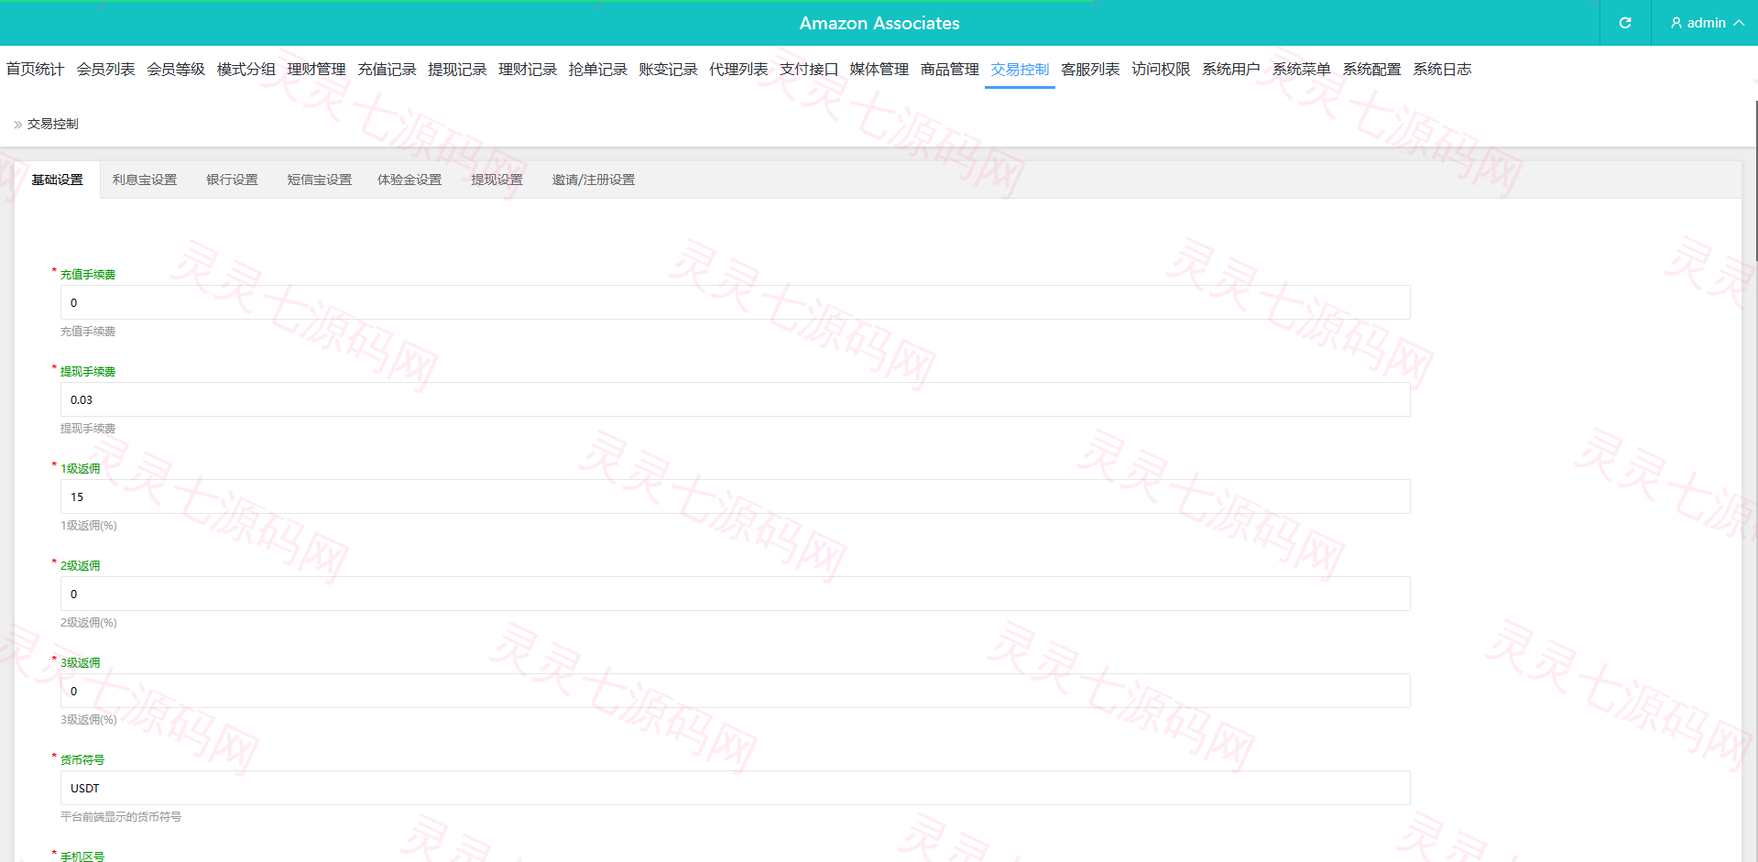This screenshot has width=1758, height=862.
Task: Select 理财记录 navigation item
Action: 528,70
